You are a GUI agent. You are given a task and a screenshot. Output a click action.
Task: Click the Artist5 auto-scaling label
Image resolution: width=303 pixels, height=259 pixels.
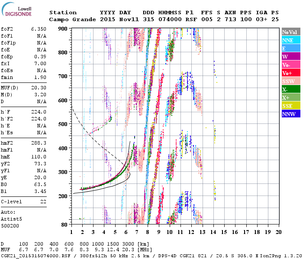click(11, 219)
